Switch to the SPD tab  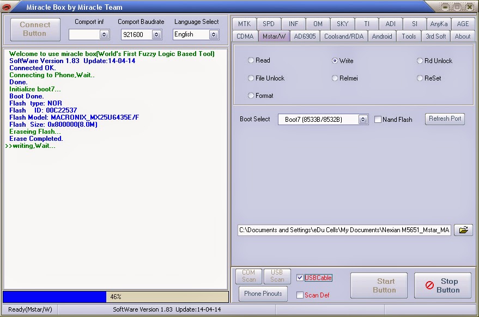pos(269,24)
